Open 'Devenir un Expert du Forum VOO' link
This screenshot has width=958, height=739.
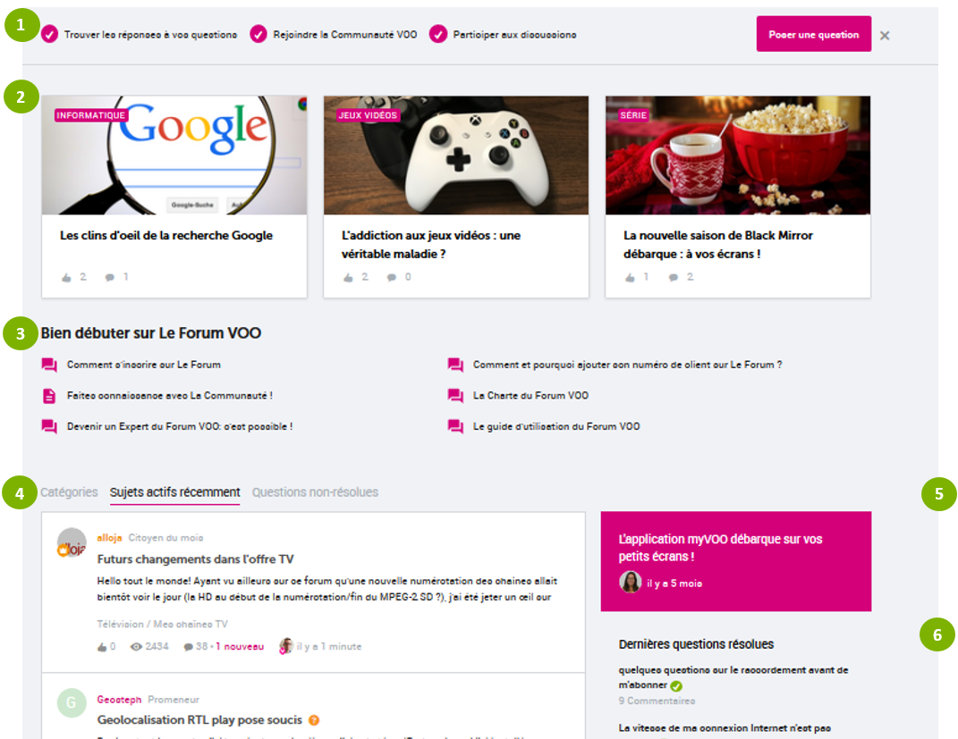[180, 426]
